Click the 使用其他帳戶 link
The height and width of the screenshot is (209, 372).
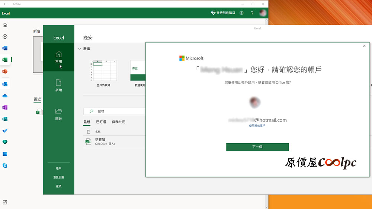tap(257, 126)
